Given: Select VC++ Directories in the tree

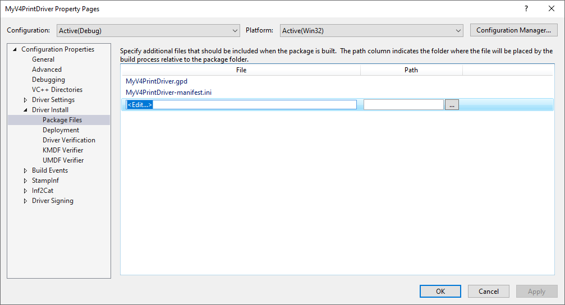Looking at the screenshot, I should coord(57,90).
